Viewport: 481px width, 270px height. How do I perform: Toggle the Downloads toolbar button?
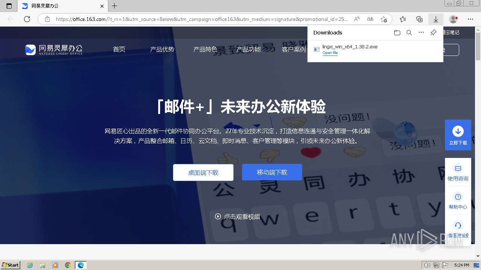[436, 19]
